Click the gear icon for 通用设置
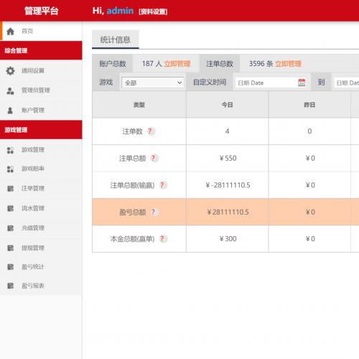Screen dimensions: 359x359 (x=10, y=71)
